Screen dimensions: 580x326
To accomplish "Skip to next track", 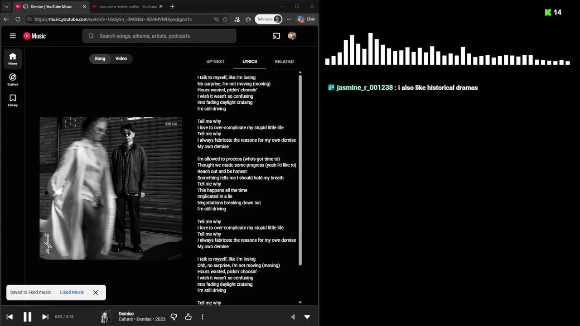I will (45, 317).
